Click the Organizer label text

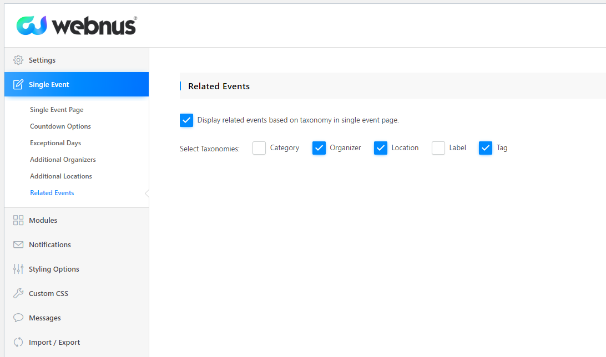coord(345,148)
